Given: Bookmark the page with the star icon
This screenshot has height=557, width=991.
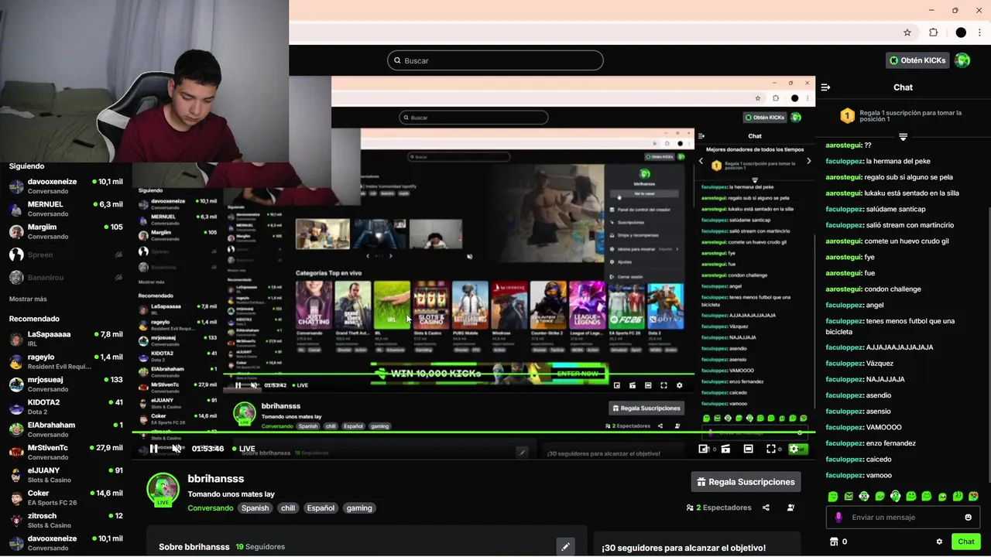Looking at the screenshot, I should 907,32.
